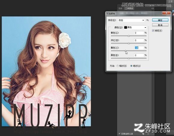This screenshot has width=174, height=136.
Task: Toggle the 仅限当前工具 checkbox
Action: pyautogui.click(x=119, y=134)
